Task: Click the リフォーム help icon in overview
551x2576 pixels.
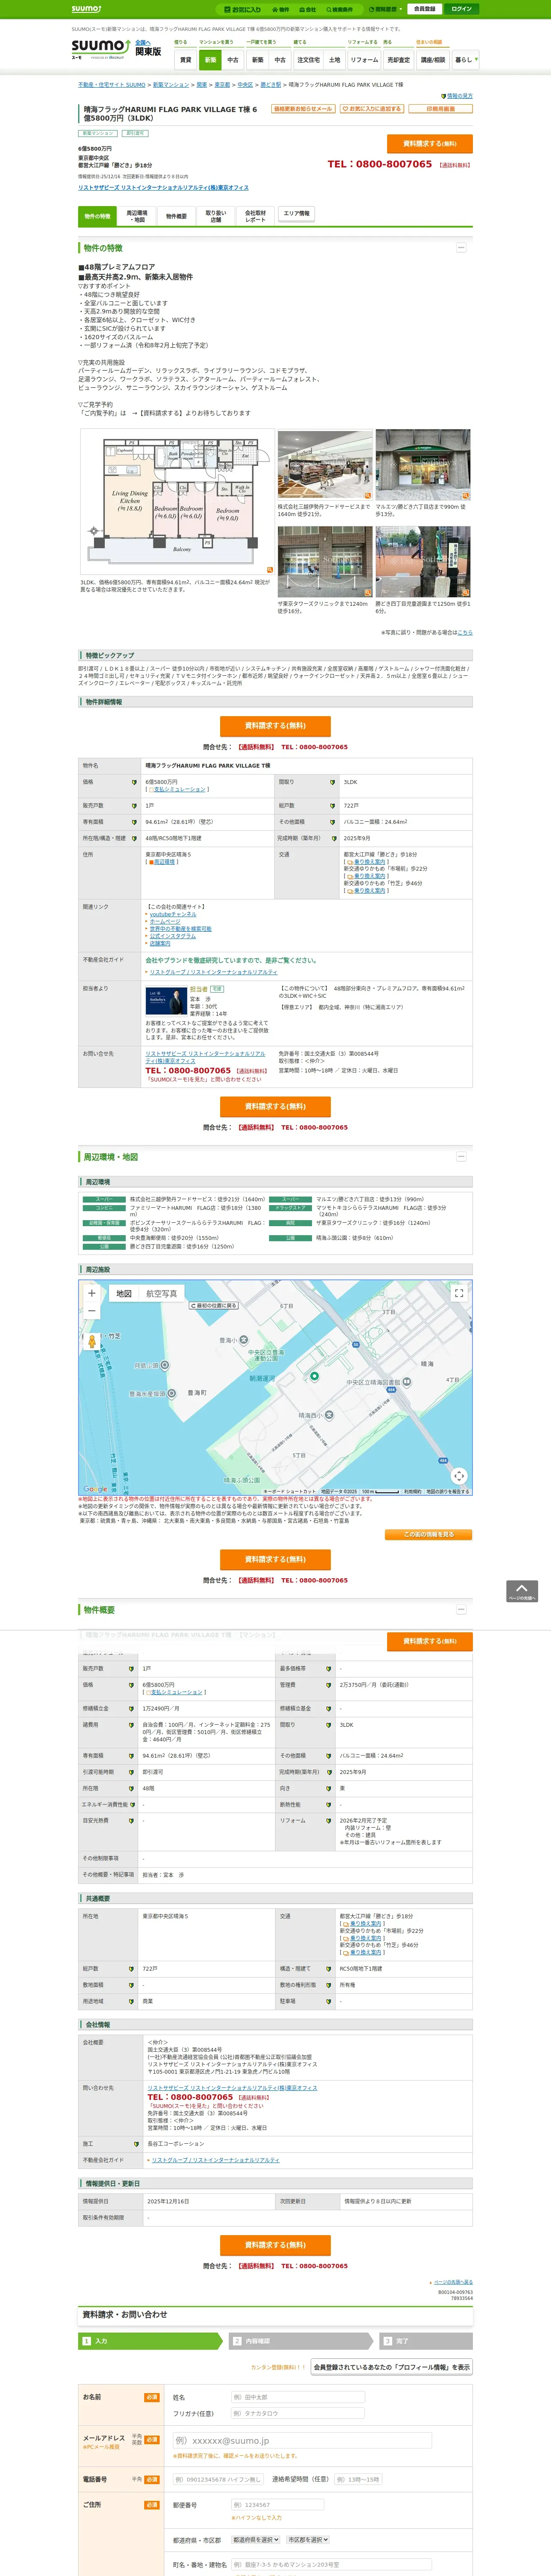Action: pos(329,1821)
